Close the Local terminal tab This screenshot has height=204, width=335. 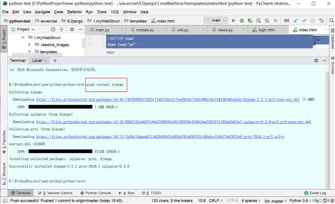pyautogui.click(x=45, y=61)
